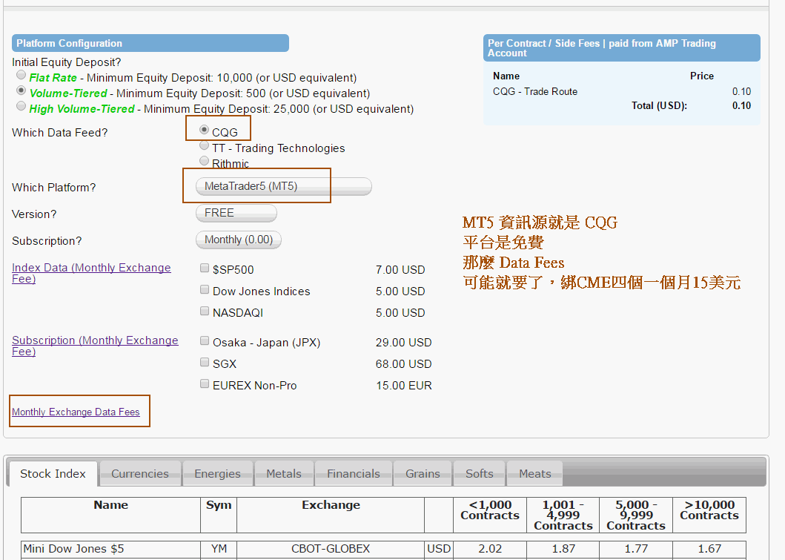Image resolution: width=785 pixels, height=560 pixels.
Task: Click the Platform Configuration header
Action: [x=150, y=43]
